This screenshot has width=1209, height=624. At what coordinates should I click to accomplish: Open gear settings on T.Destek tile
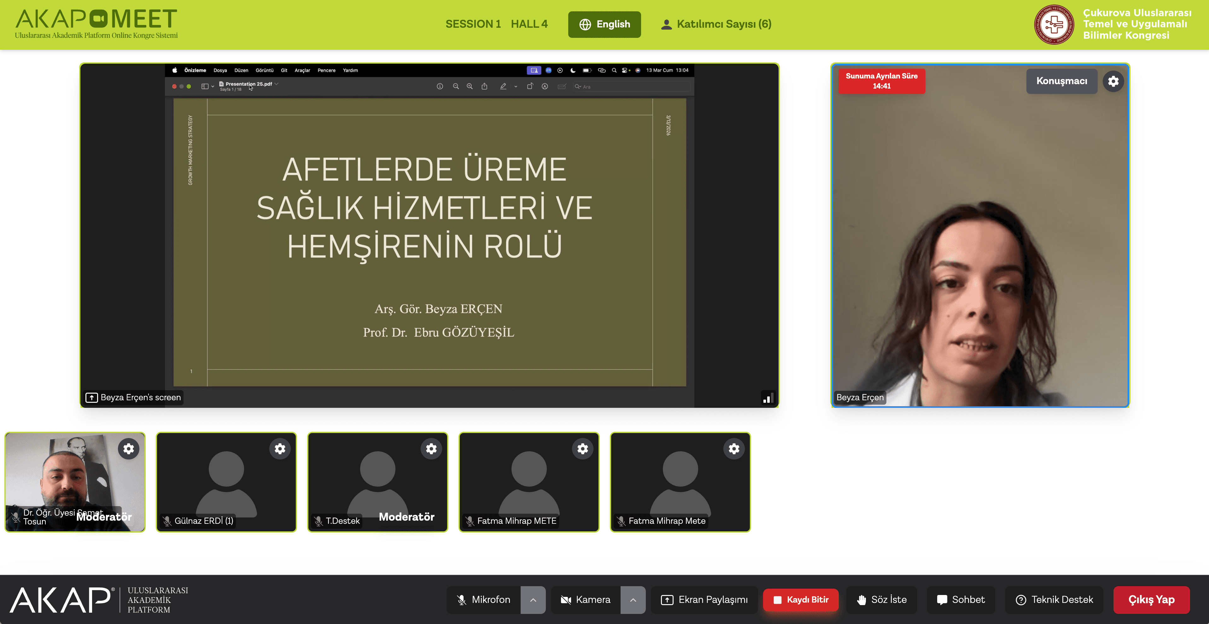[431, 448]
